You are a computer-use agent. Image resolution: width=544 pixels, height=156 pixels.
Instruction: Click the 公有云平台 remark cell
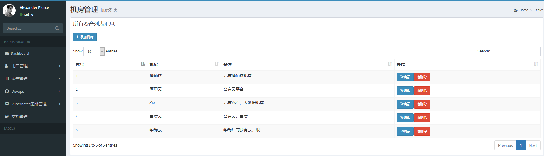[308, 91]
